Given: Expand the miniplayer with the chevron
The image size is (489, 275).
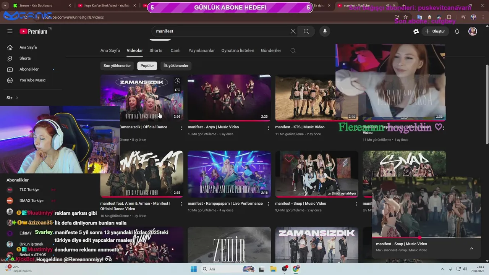Looking at the screenshot, I should 471,248.
